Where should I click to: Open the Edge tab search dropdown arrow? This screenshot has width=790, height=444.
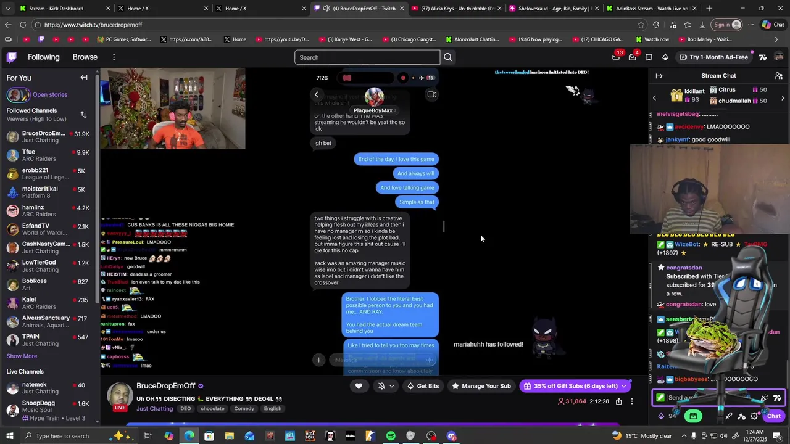pos(8,9)
